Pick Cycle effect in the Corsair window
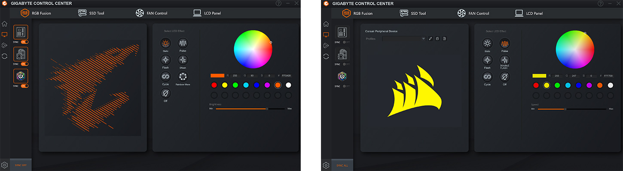Screen dimensions: 623x171 click(x=487, y=77)
